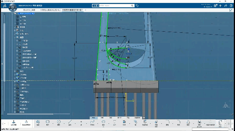This screenshot has height=131, width=235.
Task: Select the first toolbar section tab
Action: [x=94, y=118]
